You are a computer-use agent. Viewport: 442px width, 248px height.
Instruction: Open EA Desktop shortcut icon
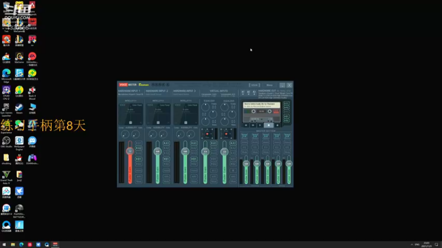(x=32, y=59)
